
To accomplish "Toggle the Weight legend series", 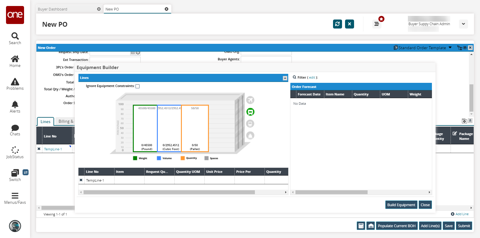I will coord(140,158).
